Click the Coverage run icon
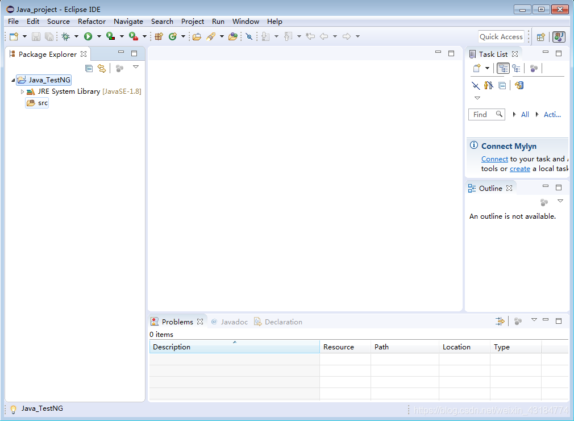Viewport: 574px width, 421px height. (111, 36)
